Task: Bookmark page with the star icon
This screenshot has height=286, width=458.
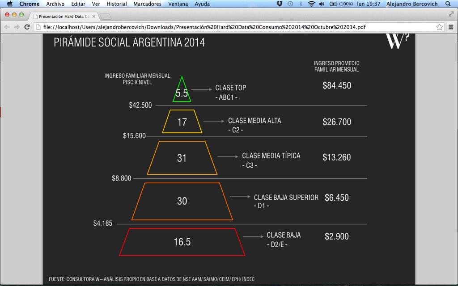Action: click(x=439, y=27)
